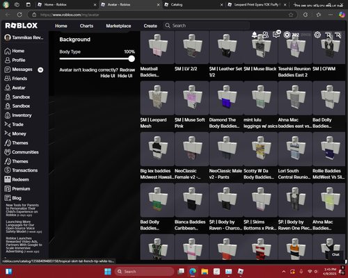Screen dimensions: 348x278
Task: Switch to the Leopard Print Gyaru Y2K tab
Action: pos(257,5)
